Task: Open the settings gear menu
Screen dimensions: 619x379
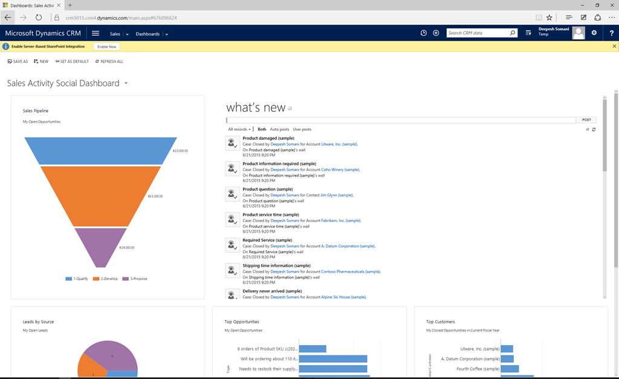Action: pos(594,33)
